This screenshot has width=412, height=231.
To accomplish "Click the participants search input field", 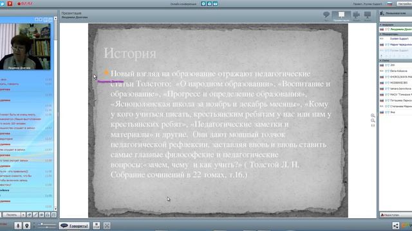I will pos(396,19).
